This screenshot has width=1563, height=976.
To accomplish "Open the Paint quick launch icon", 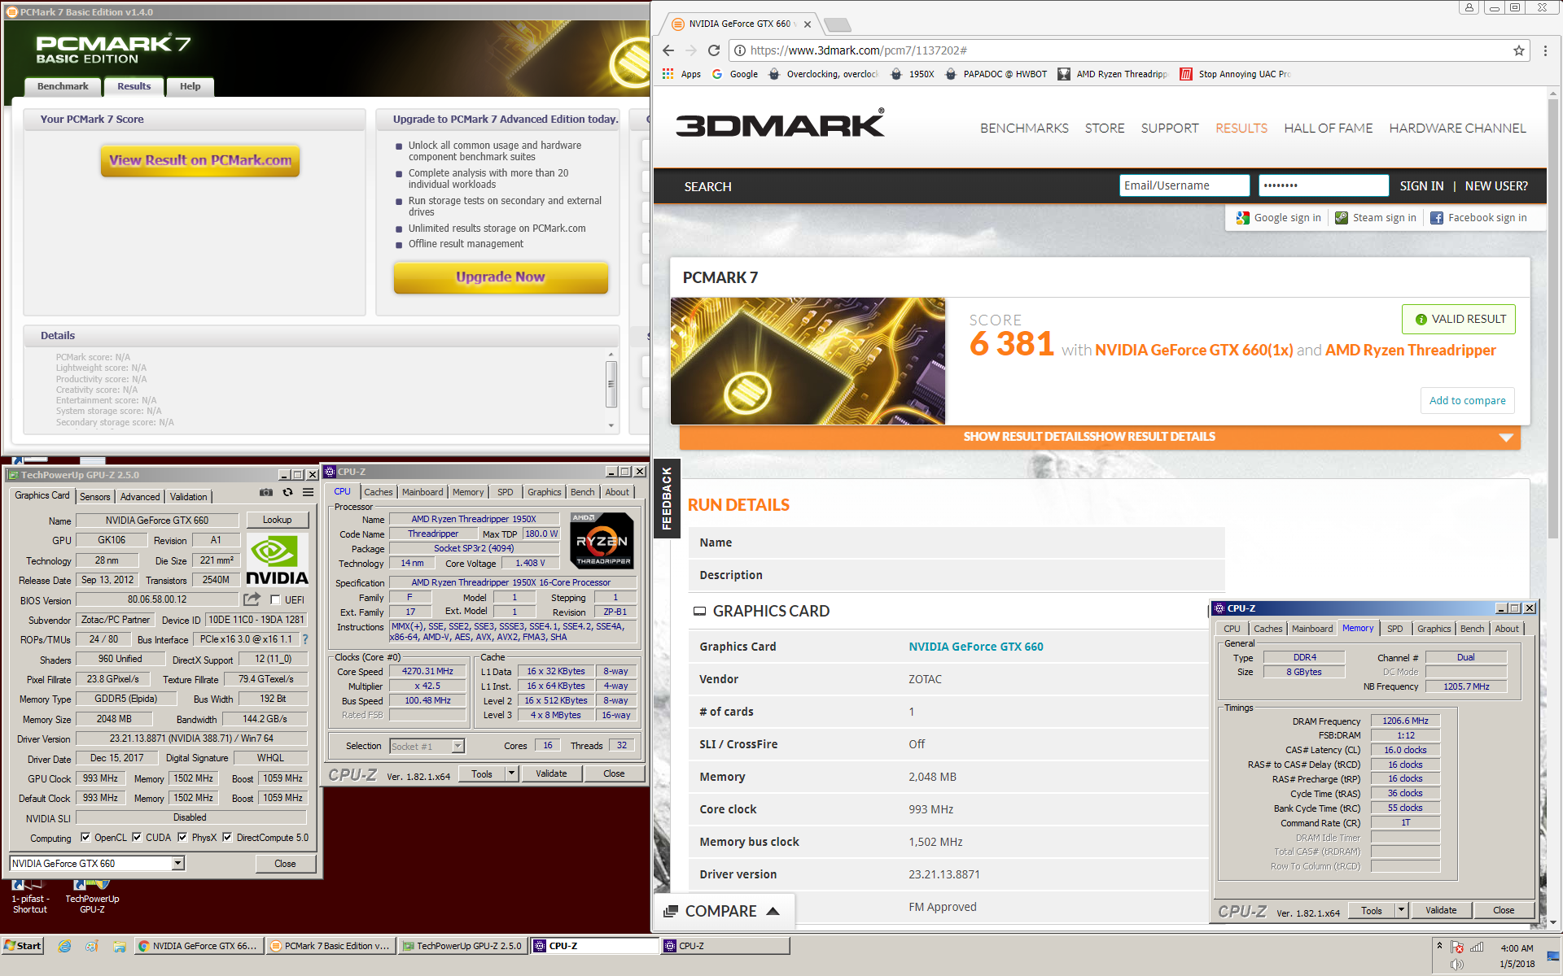I will tap(91, 946).
